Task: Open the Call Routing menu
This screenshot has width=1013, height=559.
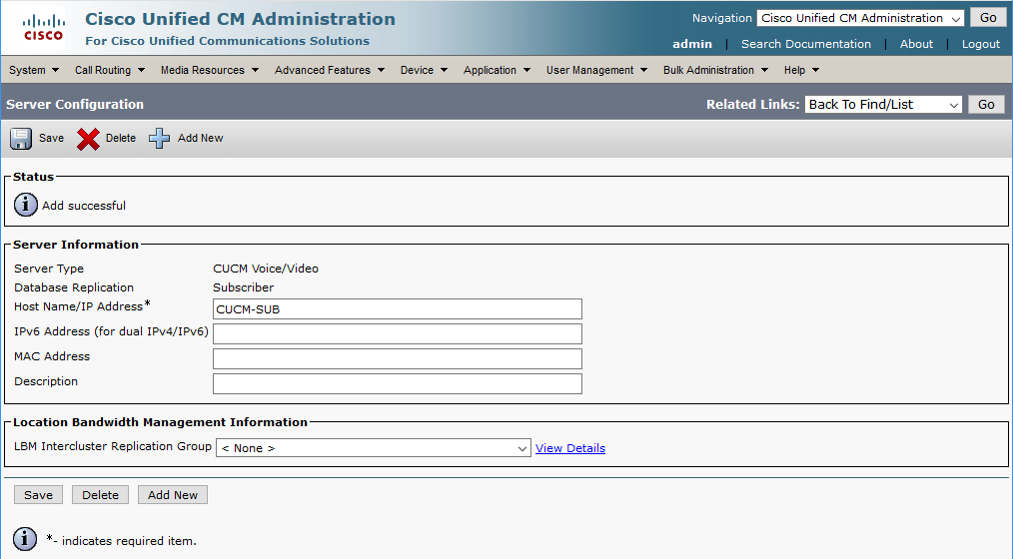Action: click(x=109, y=70)
